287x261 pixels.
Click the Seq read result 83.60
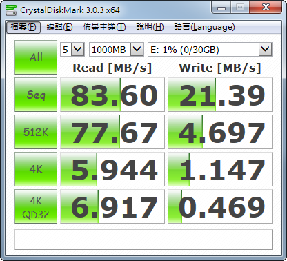click(x=112, y=95)
